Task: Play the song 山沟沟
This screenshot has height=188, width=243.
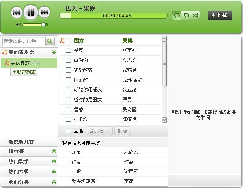Action: (x=80, y=60)
